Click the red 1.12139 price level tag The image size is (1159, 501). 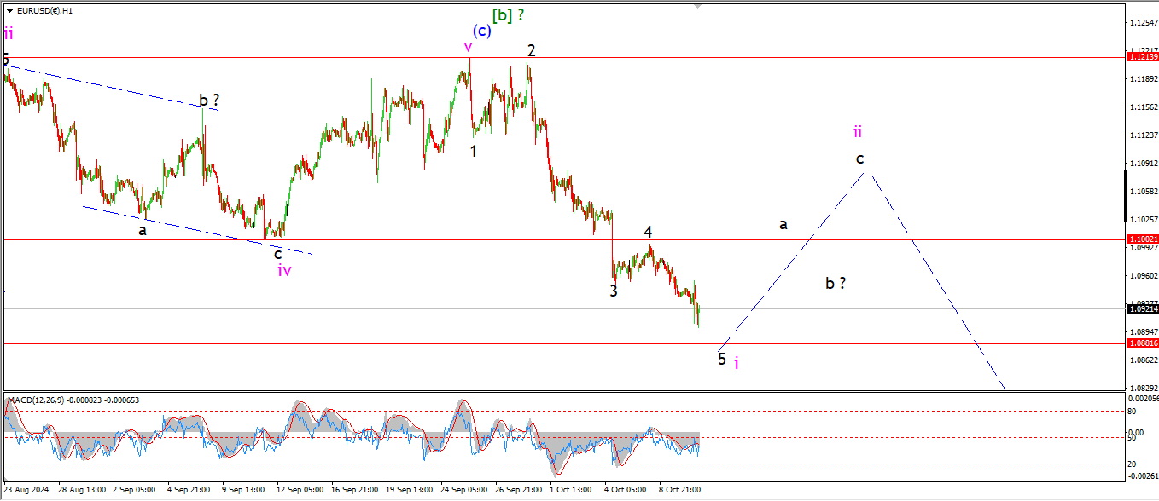pyautogui.click(x=1142, y=57)
